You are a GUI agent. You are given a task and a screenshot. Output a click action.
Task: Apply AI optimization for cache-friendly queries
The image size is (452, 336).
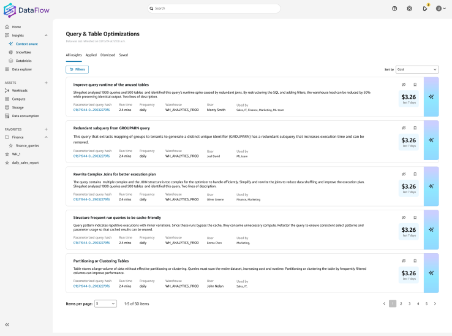pos(431,229)
